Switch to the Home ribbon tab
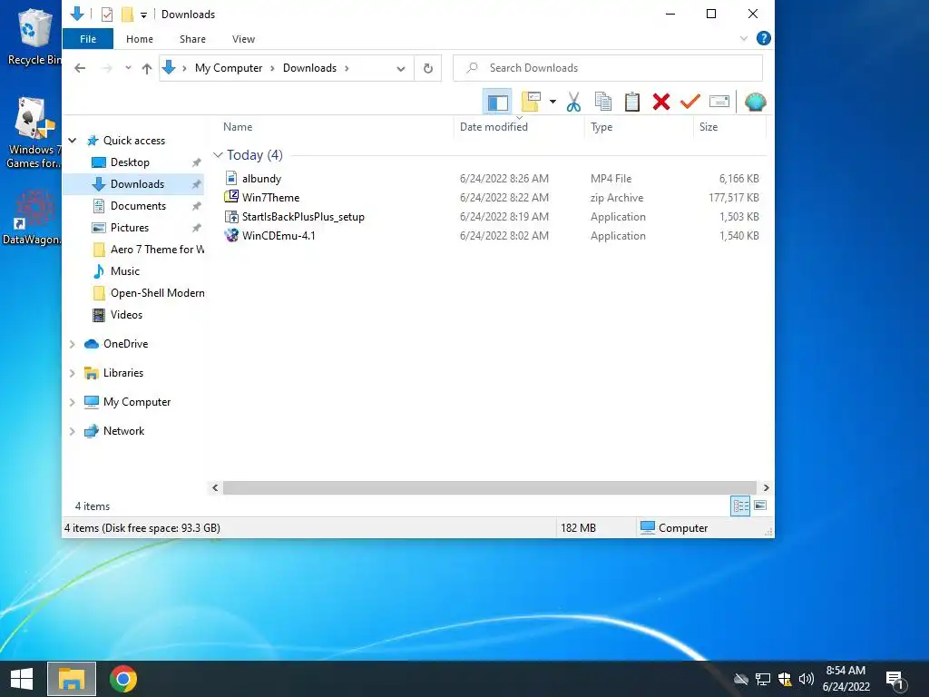This screenshot has height=697, width=929. click(140, 39)
